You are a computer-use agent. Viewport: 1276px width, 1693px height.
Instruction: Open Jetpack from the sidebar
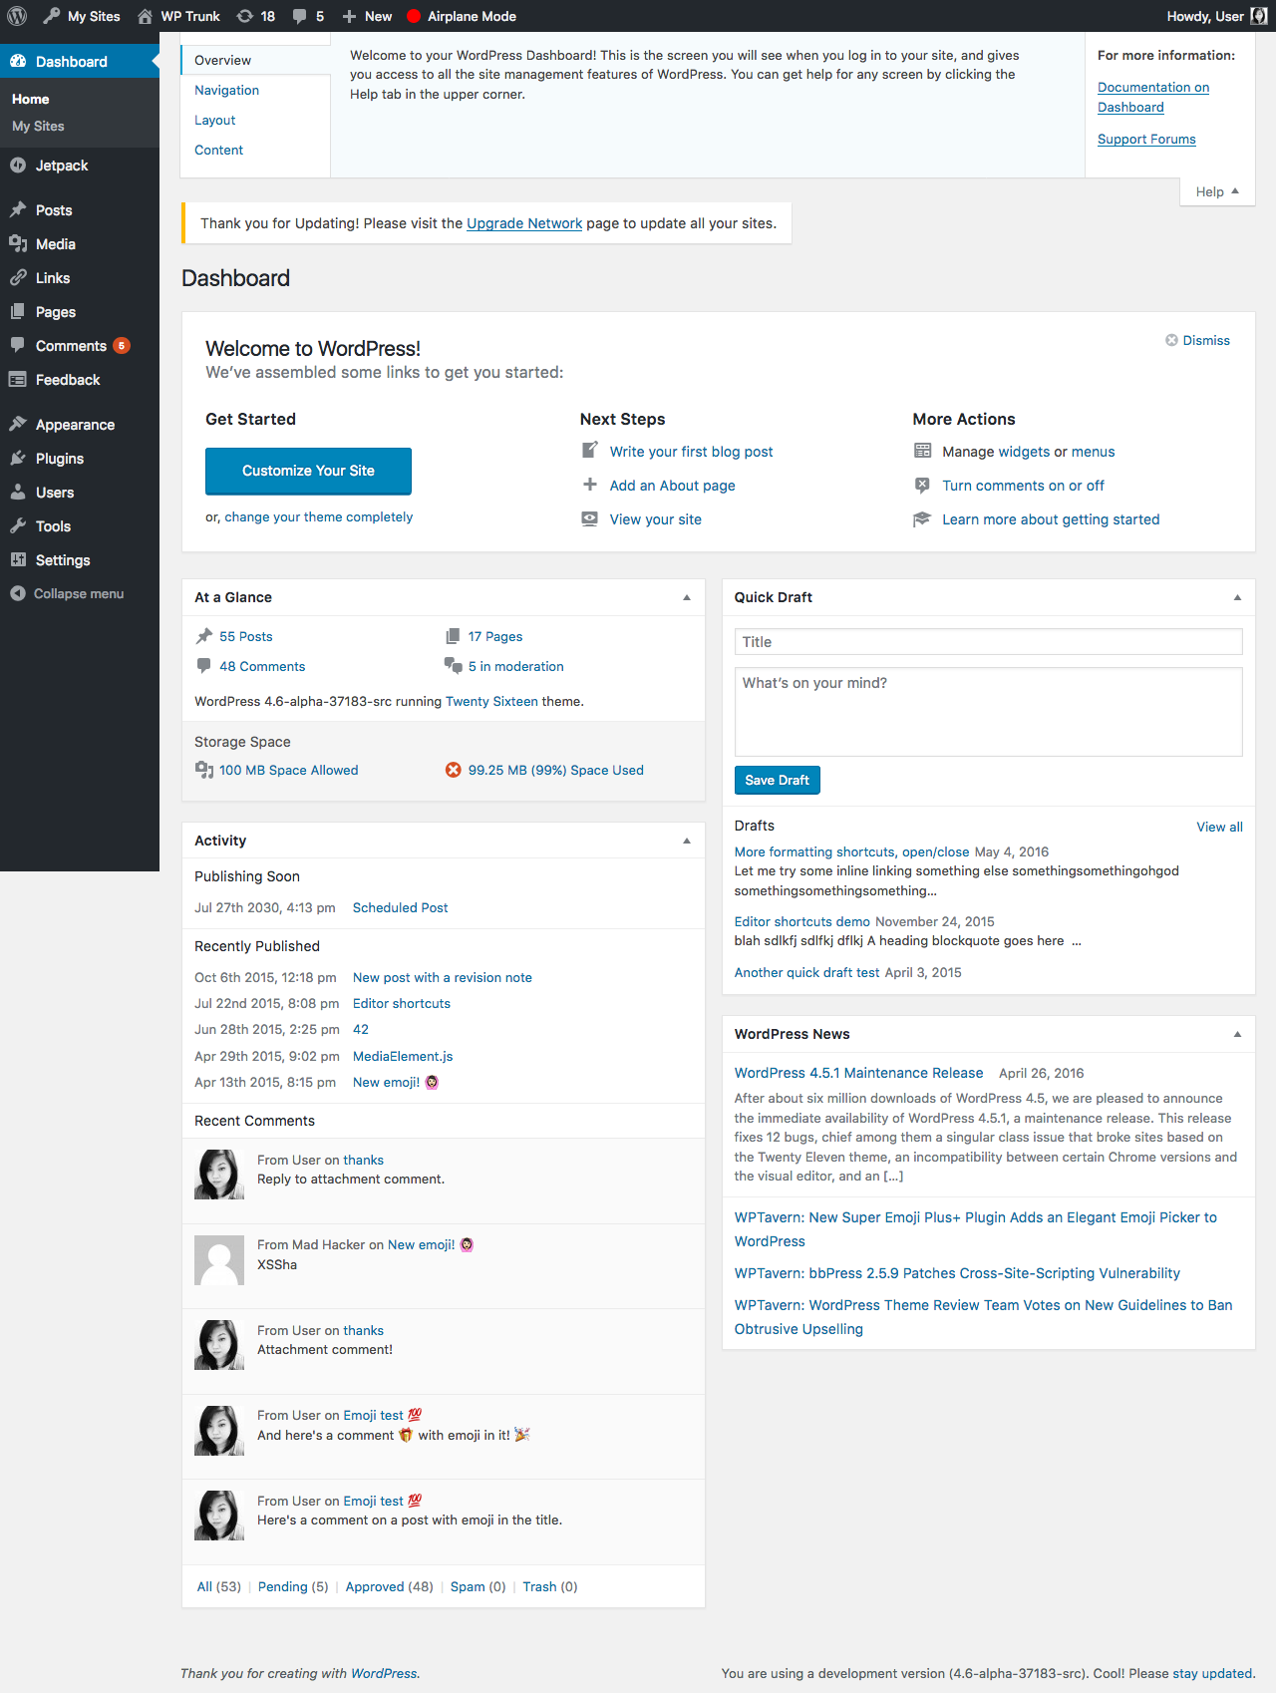62,166
